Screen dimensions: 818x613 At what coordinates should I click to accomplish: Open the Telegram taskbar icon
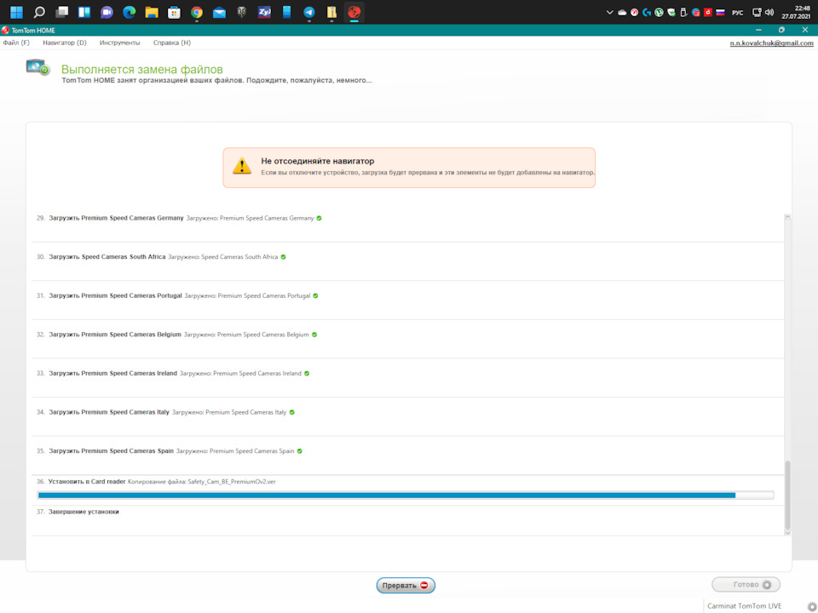tap(308, 12)
